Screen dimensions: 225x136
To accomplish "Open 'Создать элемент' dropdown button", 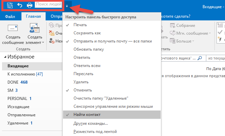I will point(35,34).
